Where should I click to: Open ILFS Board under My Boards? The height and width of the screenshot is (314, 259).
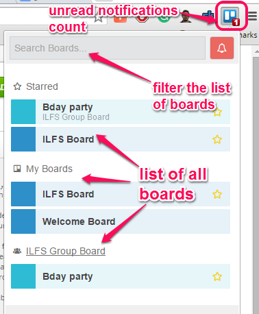coord(121,194)
